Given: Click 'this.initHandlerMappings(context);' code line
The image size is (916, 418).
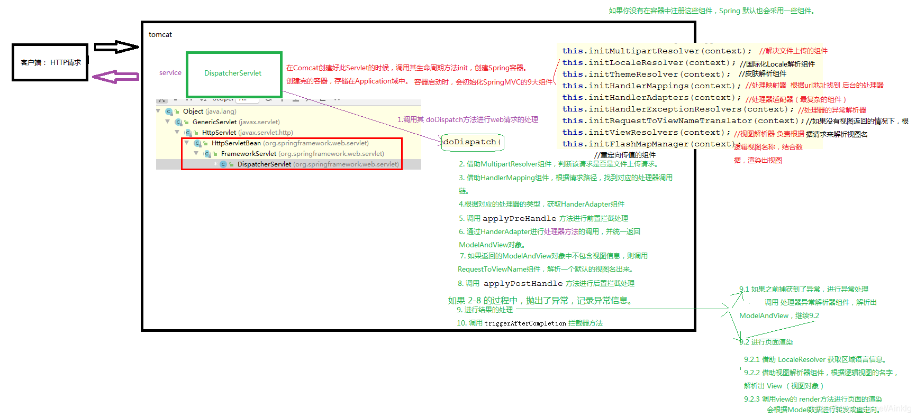Looking at the screenshot, I should coord(651,86).
